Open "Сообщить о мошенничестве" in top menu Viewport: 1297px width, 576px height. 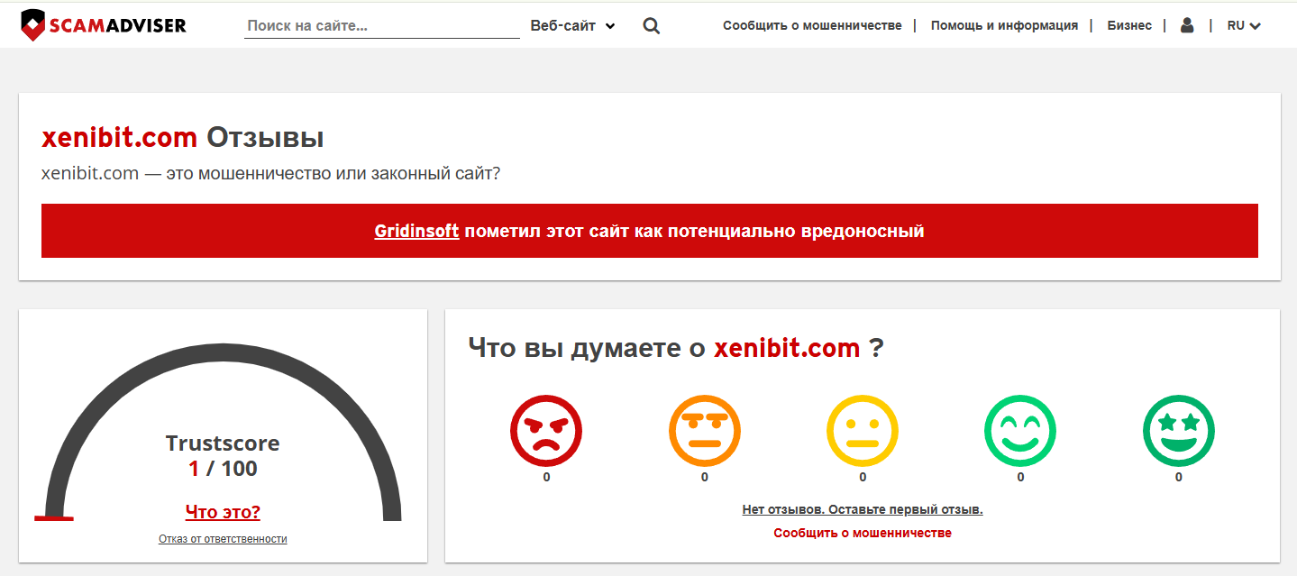[x=812, y=25]
